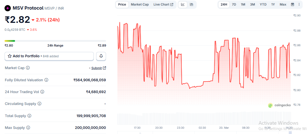Select the YTD time range

(263, 5)
